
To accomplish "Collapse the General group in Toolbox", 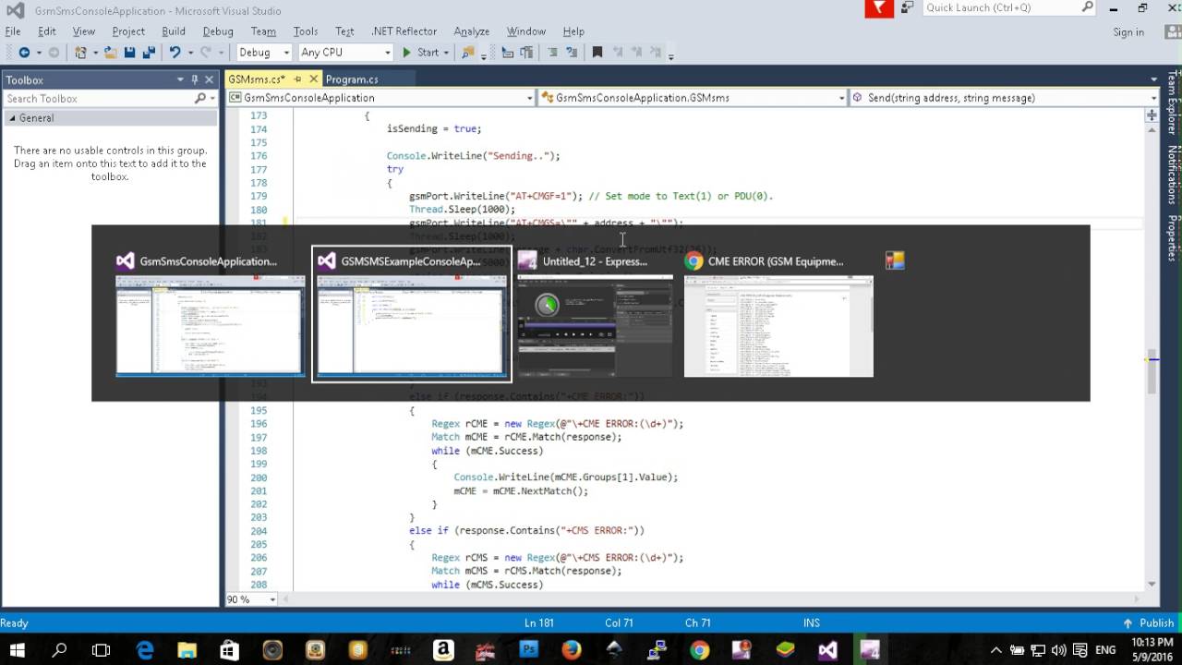I will (x=13, y=118).
